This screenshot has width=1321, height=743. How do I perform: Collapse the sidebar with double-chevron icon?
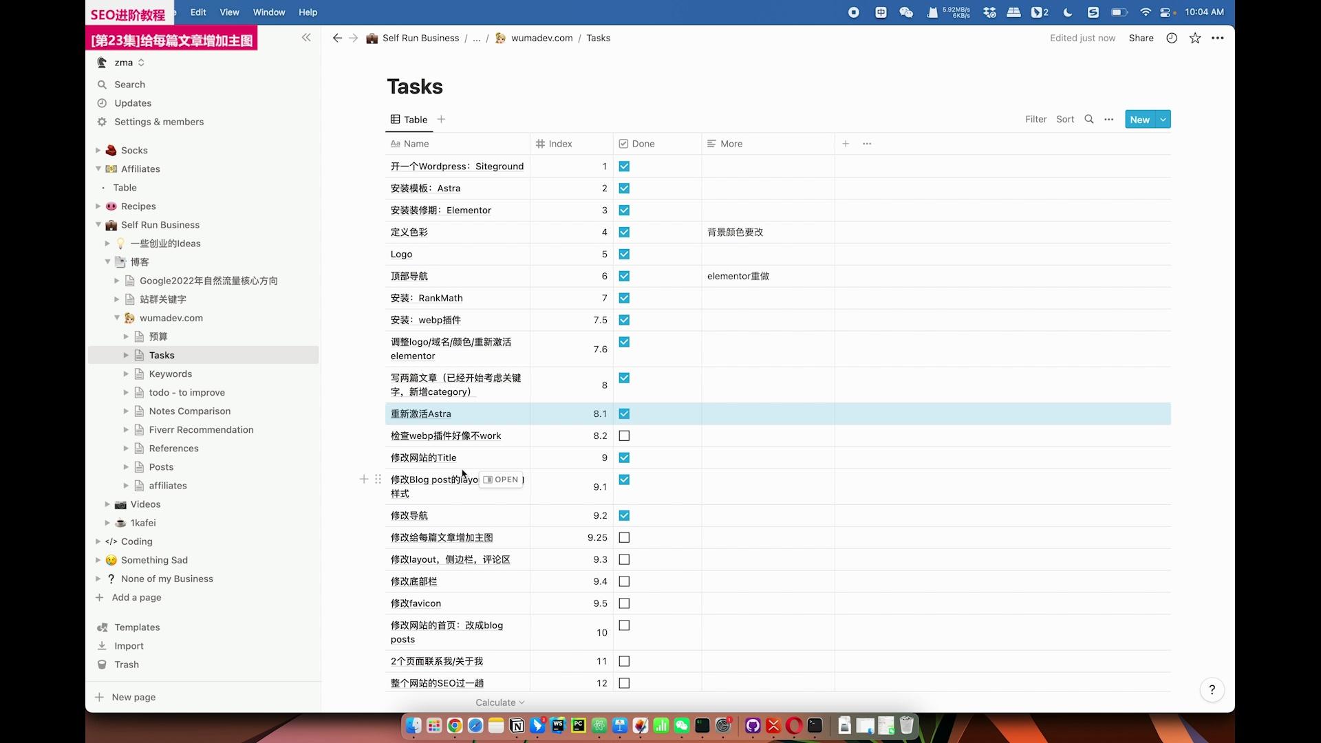[306, 38]
